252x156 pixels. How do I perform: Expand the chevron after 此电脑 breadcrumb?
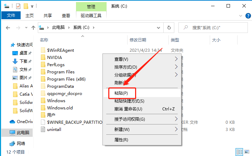[69, 27]
